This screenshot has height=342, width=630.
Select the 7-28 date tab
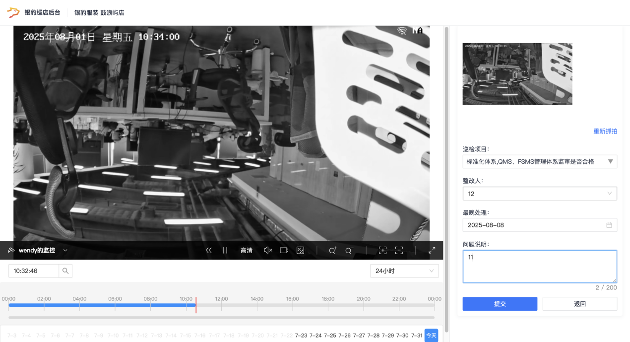point(374,336)
